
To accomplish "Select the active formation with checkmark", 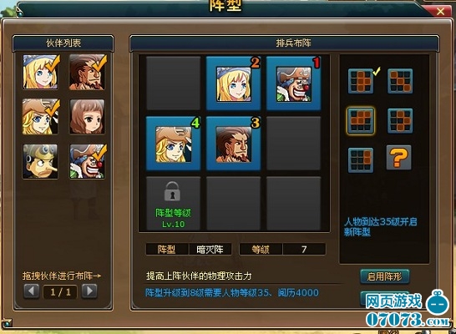I will point(361,81).
